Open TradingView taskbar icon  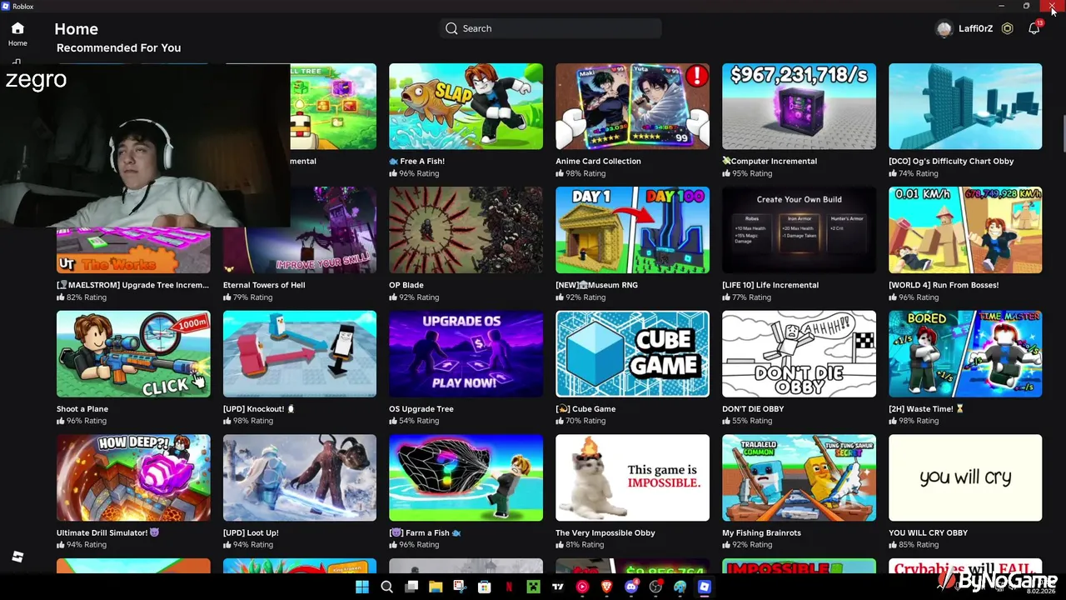(x=558, y=587)
